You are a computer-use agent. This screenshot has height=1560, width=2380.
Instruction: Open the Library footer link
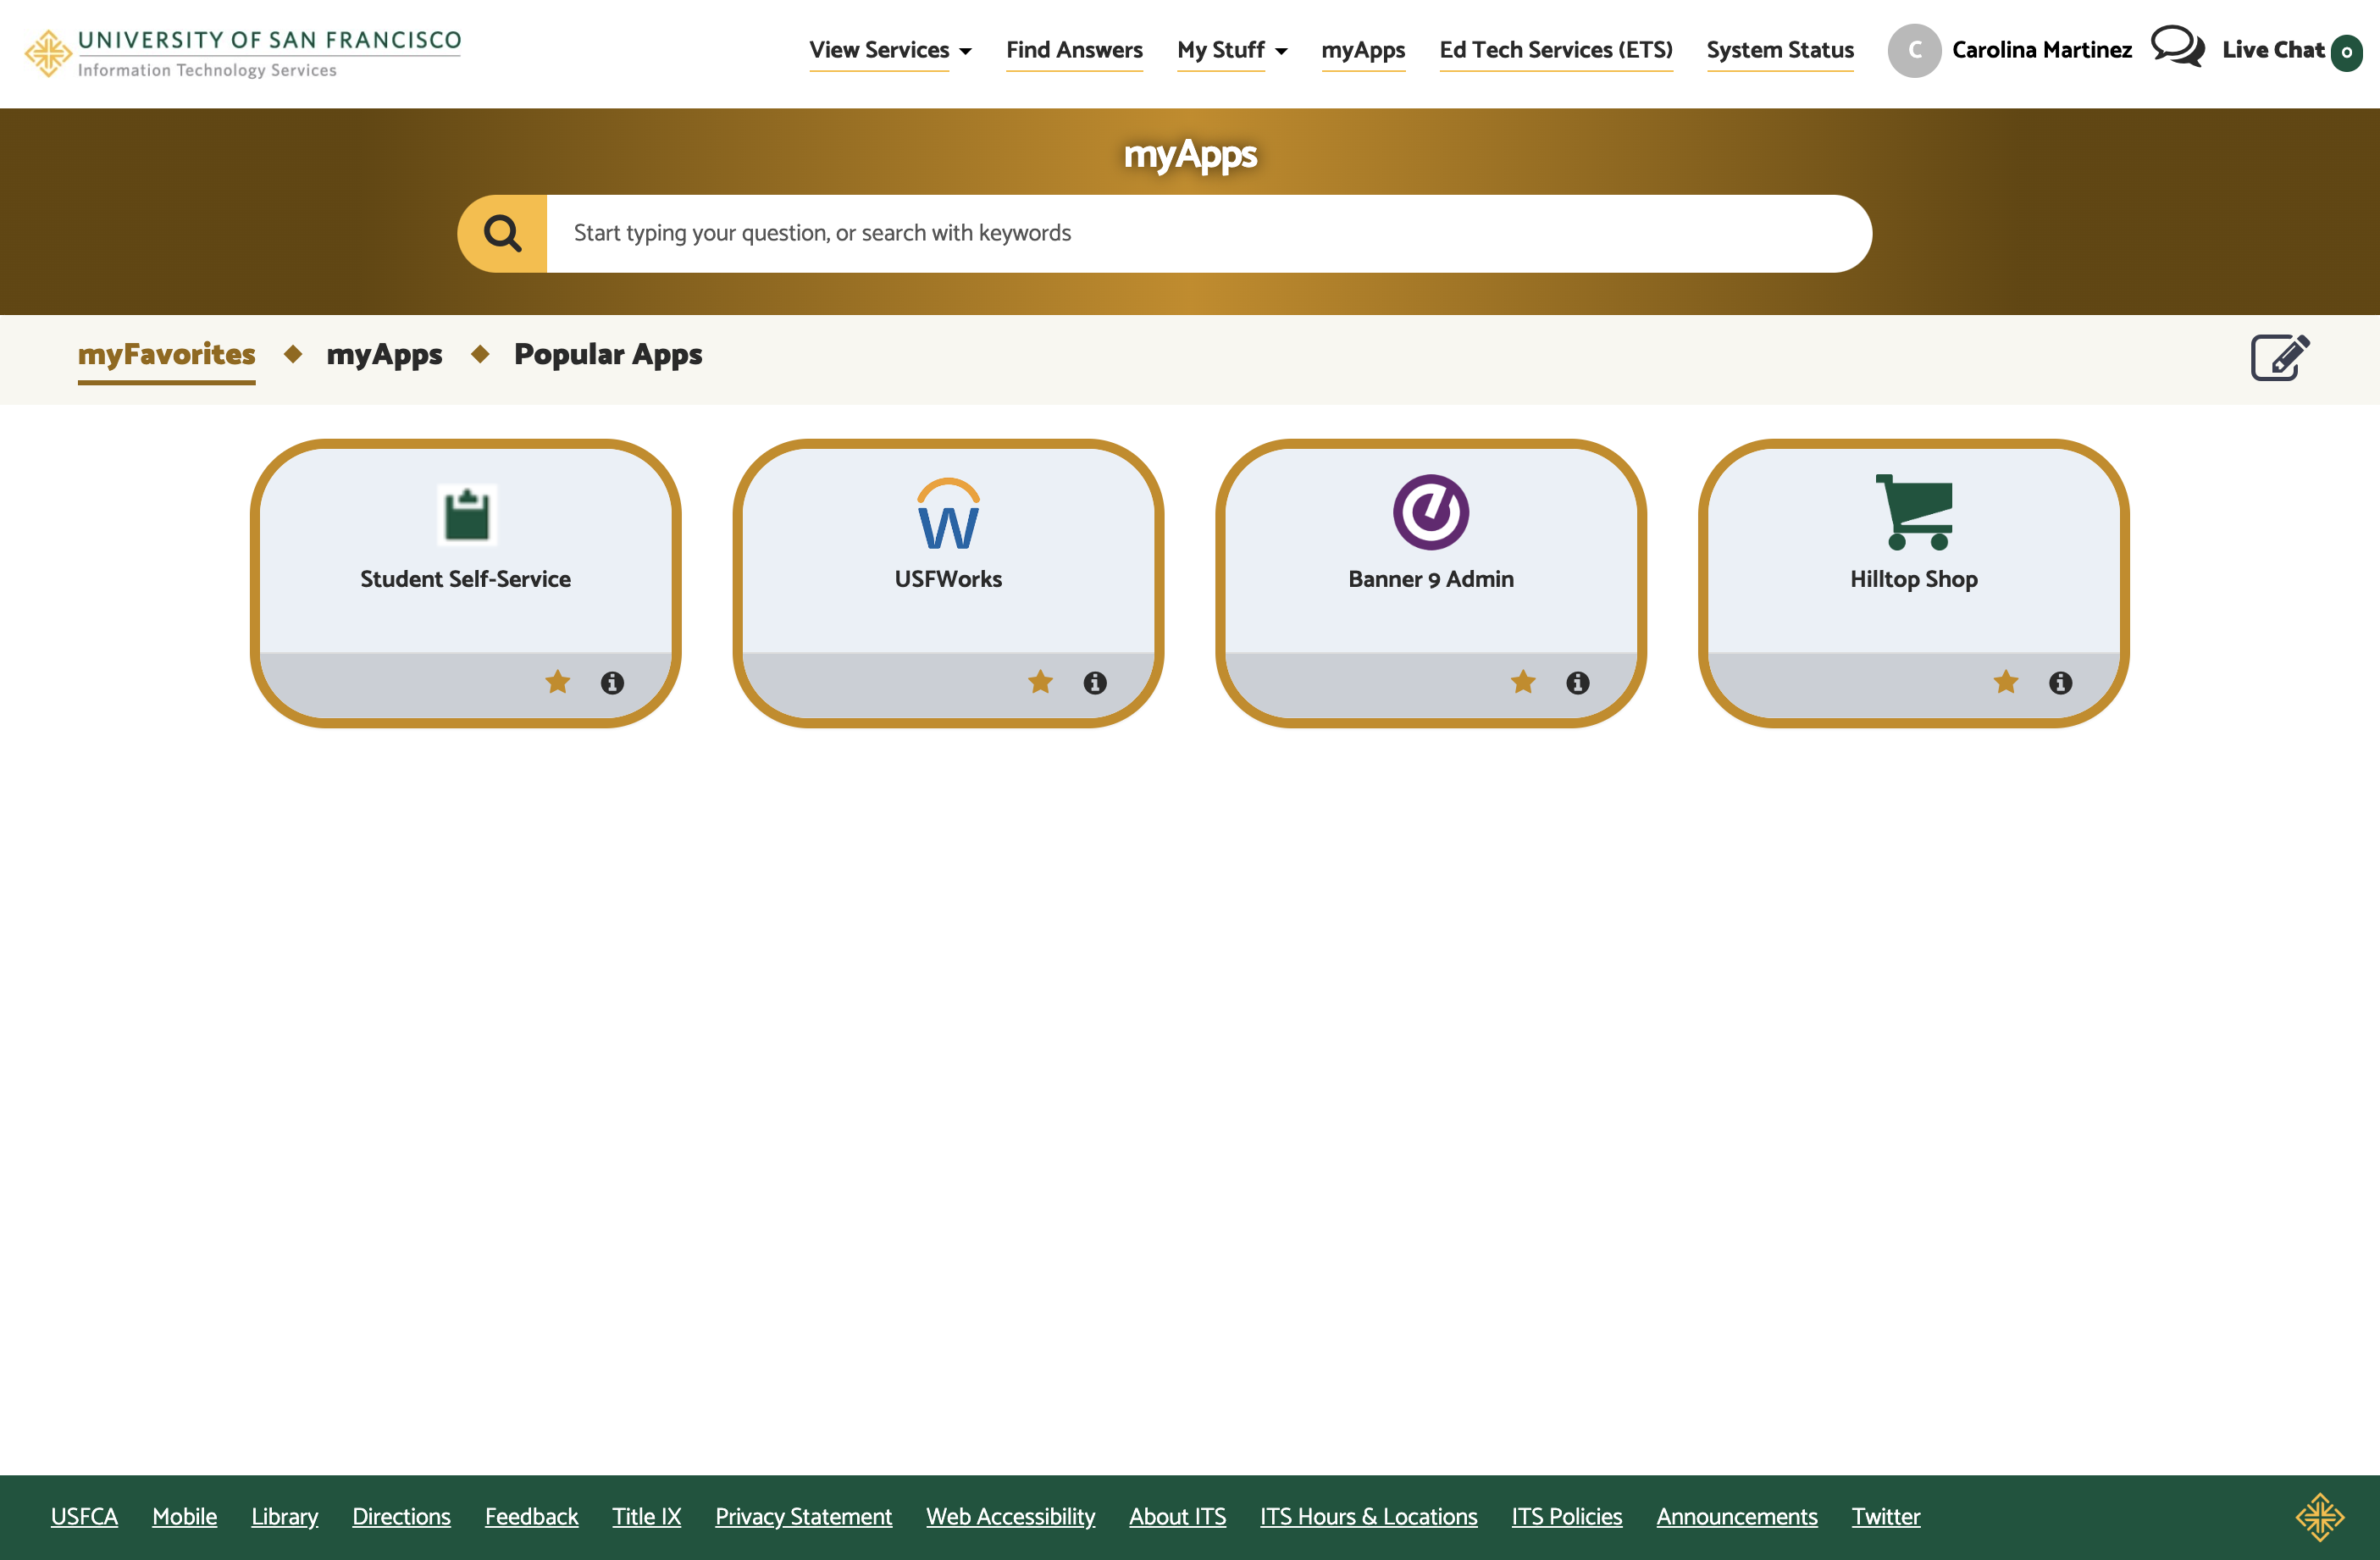tap(284, 1516)
